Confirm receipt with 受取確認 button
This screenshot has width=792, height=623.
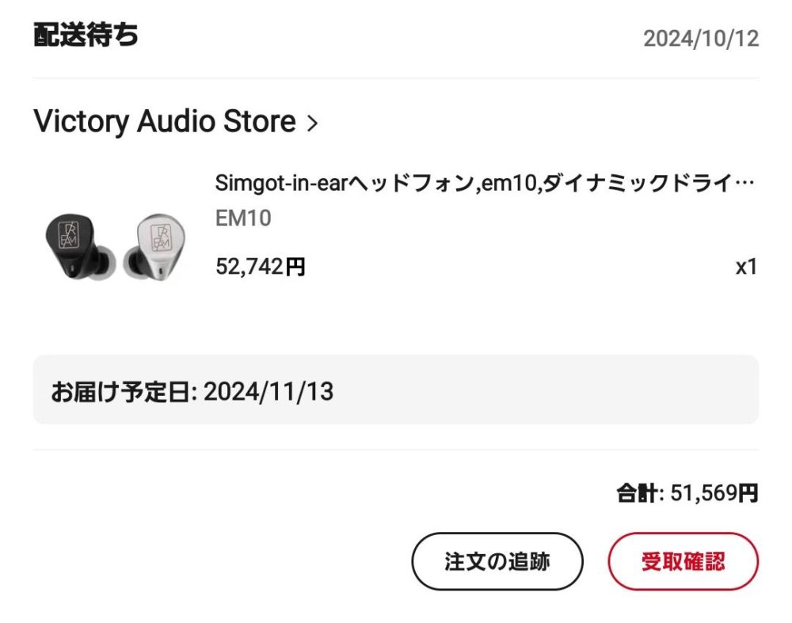click(x=683, y=561)
